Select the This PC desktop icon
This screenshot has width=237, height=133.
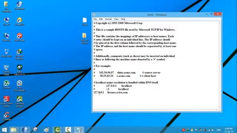pos(6,21)
